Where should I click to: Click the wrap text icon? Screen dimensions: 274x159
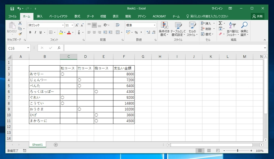coord(118,25)
